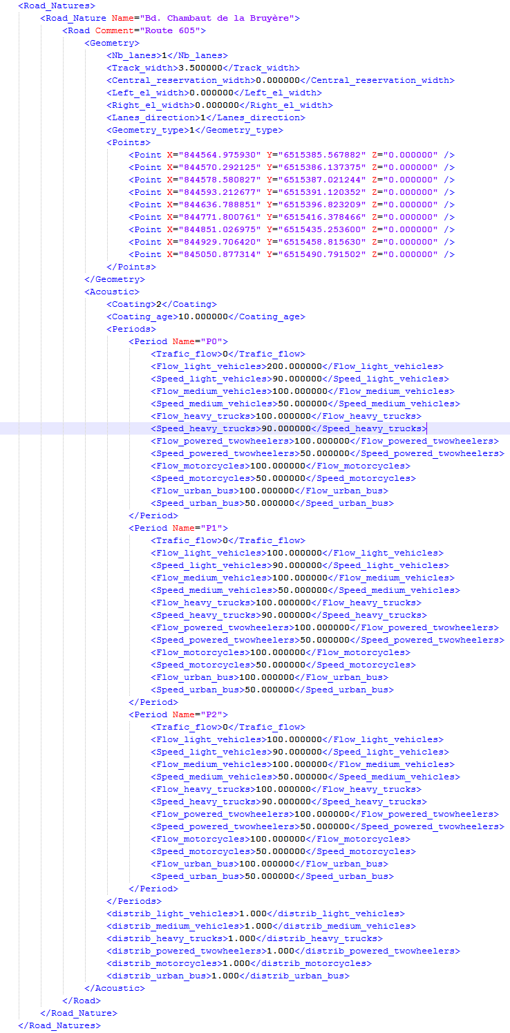510x1033 pixels.
Task: Click the opening Road_Natures tag
Action: (x=57, y=6)
